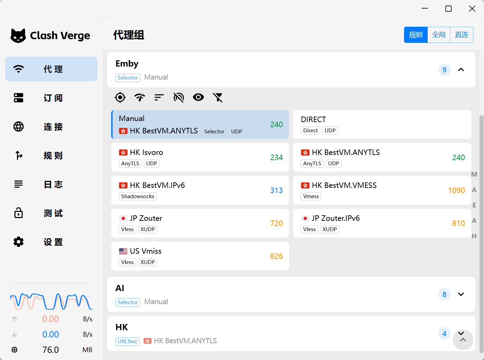Select the Manual proxy card
484x360 pixels.
pyautogui.click(x=200, y=124)
